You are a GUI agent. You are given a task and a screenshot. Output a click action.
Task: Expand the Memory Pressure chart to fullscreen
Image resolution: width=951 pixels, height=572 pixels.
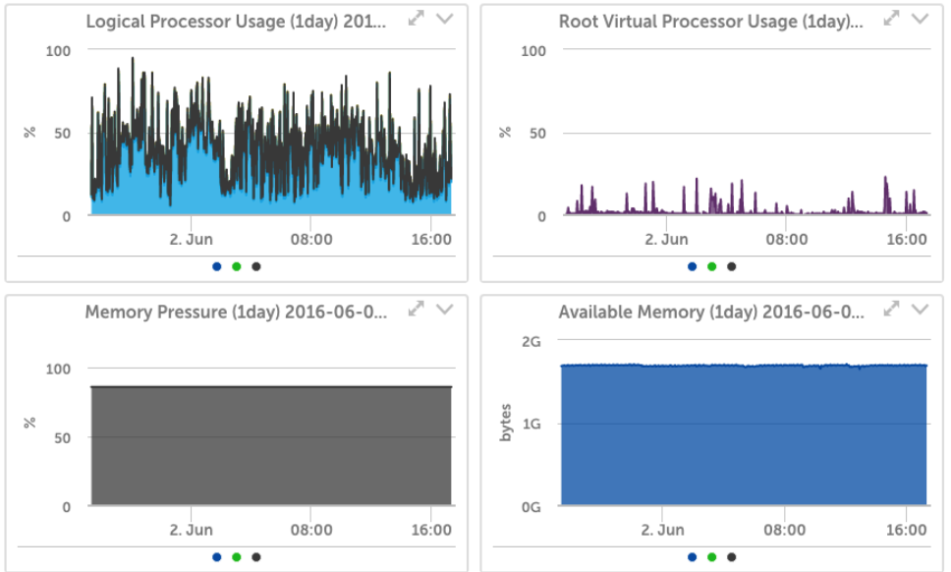click(x=416, y=308)
